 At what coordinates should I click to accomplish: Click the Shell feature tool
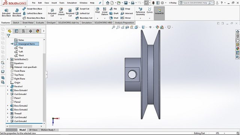tap(114, 18)
